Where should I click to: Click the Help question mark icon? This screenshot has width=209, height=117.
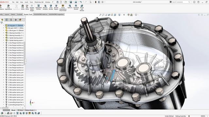click(198, 2)
